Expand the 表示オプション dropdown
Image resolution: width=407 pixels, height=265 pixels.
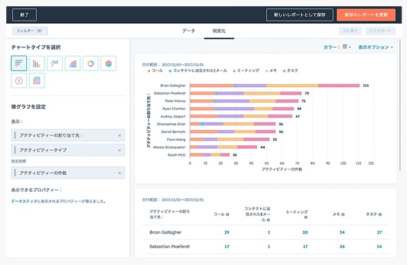point(376,47)
